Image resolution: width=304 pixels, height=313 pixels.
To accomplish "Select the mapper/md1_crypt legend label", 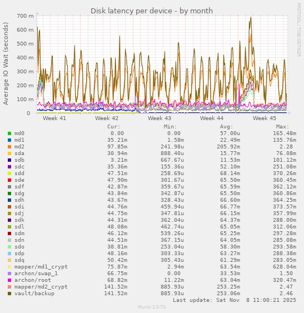I will pos(41,267).
